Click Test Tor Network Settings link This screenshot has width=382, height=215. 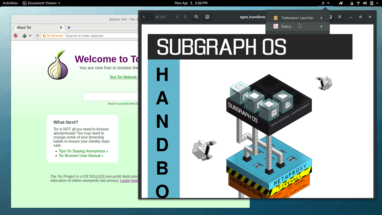124,77
